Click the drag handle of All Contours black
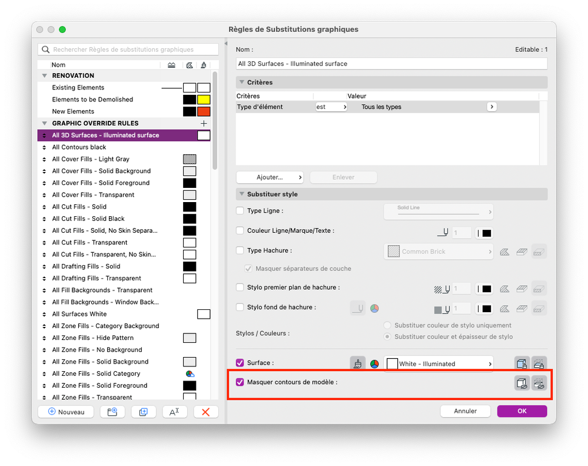 tap(44, 147)
